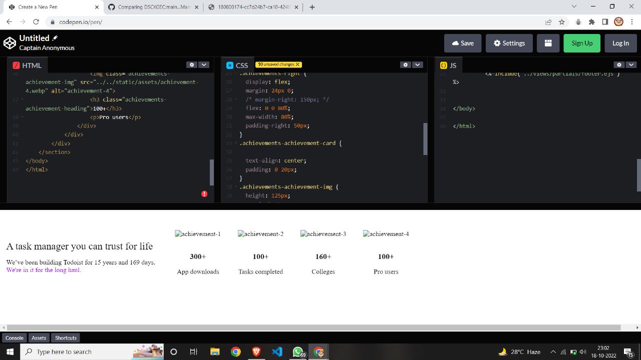
Task: Fold code at CSS line 28
Action: 236,99
